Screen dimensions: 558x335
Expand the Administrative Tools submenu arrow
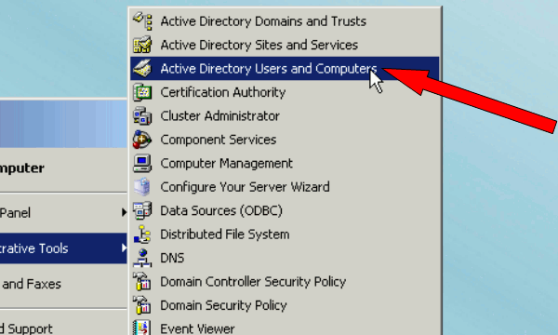pos(124,248)
